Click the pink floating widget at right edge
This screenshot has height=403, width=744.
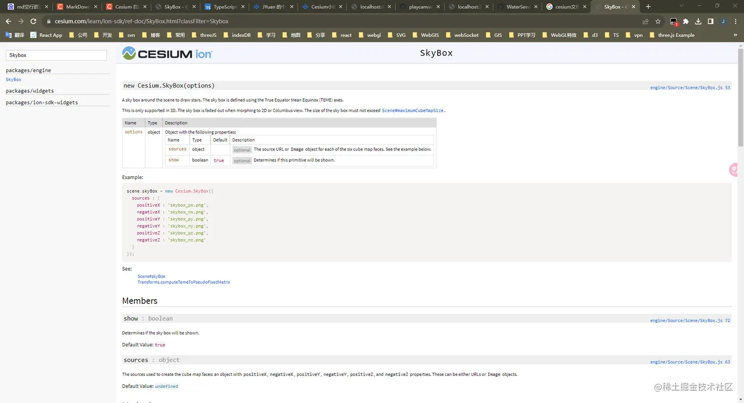click(734, 170)
